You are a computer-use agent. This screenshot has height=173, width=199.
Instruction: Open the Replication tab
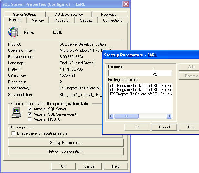click(x=110, y=15)
